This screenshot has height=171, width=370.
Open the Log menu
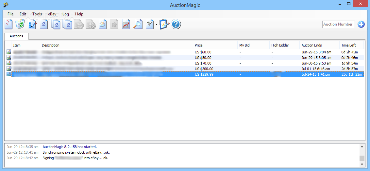click(x=66, y=14)
